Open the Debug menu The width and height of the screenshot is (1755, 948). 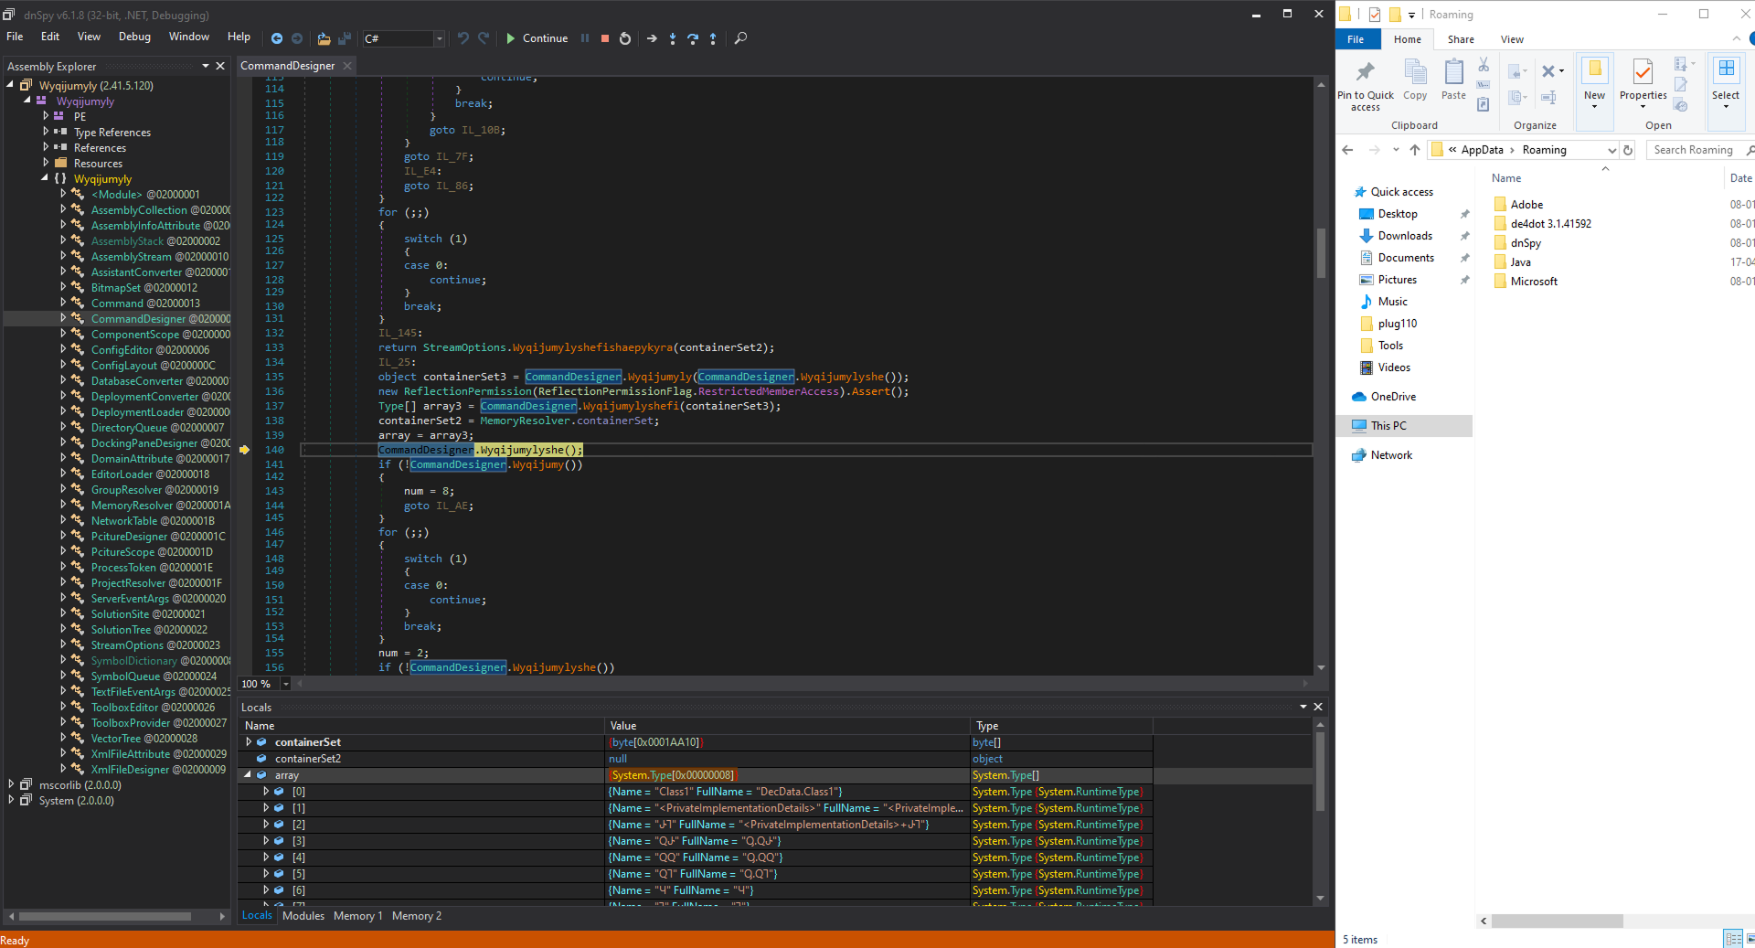pyautogui.click(x=134, y=37)
